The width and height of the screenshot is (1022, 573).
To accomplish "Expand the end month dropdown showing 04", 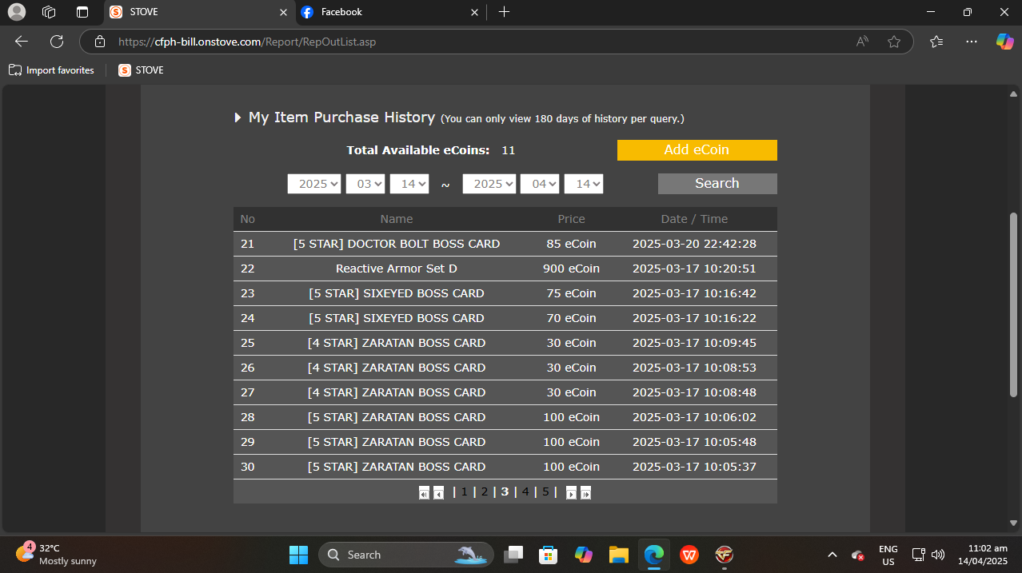I will pyautogui.click(x=540, y=184).
